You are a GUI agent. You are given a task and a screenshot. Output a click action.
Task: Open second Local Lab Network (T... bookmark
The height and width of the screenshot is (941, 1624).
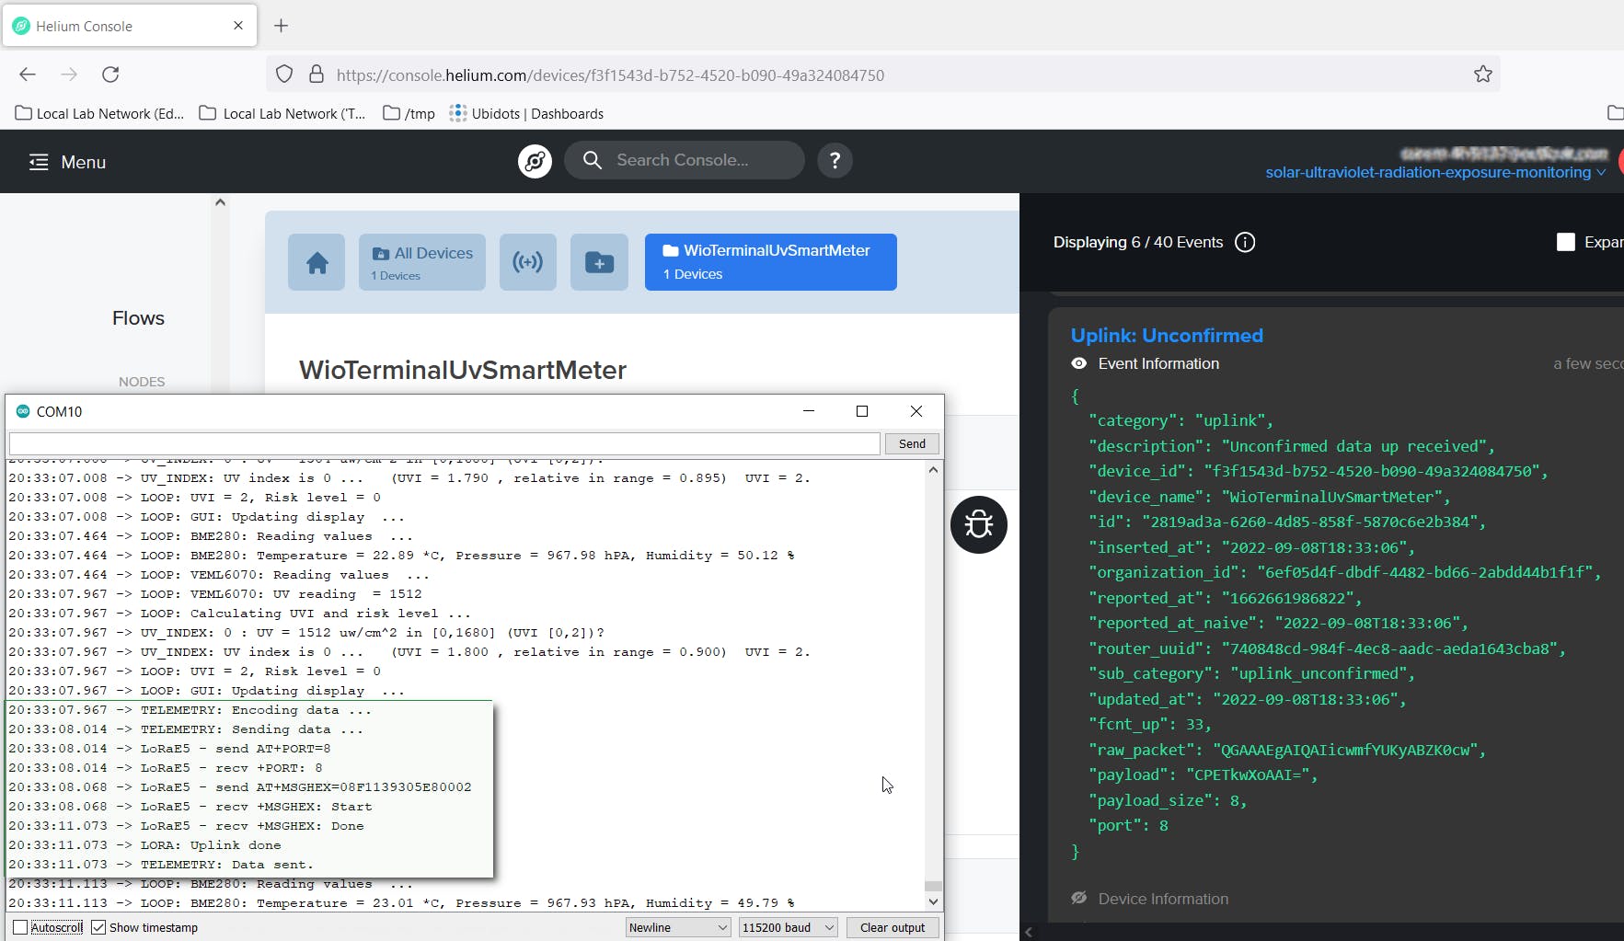pyautogui.click(x=282, y=113)
